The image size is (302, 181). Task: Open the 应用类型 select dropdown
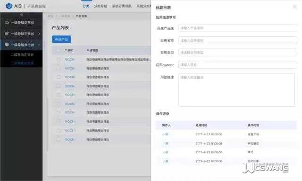click(238, 52)
